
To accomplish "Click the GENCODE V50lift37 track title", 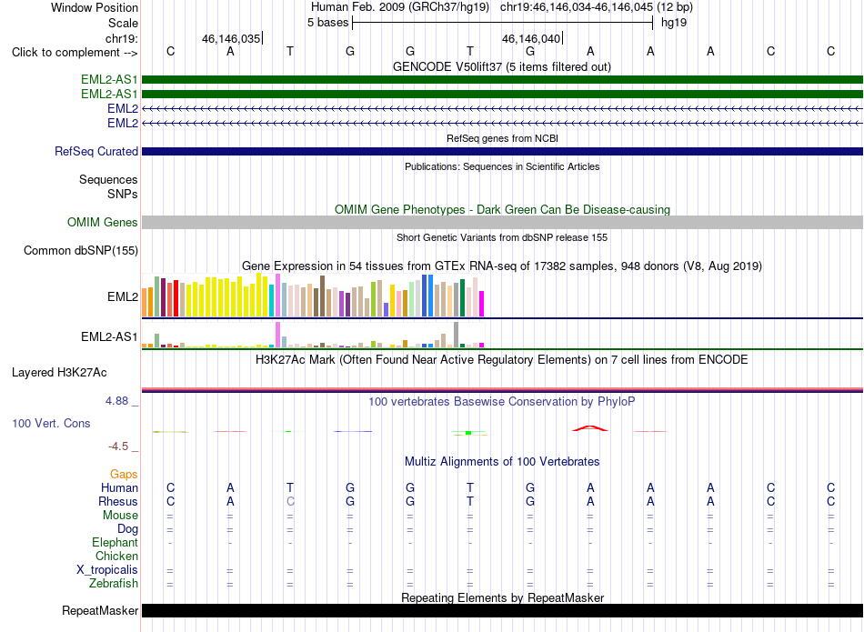I will pos(501,66).
